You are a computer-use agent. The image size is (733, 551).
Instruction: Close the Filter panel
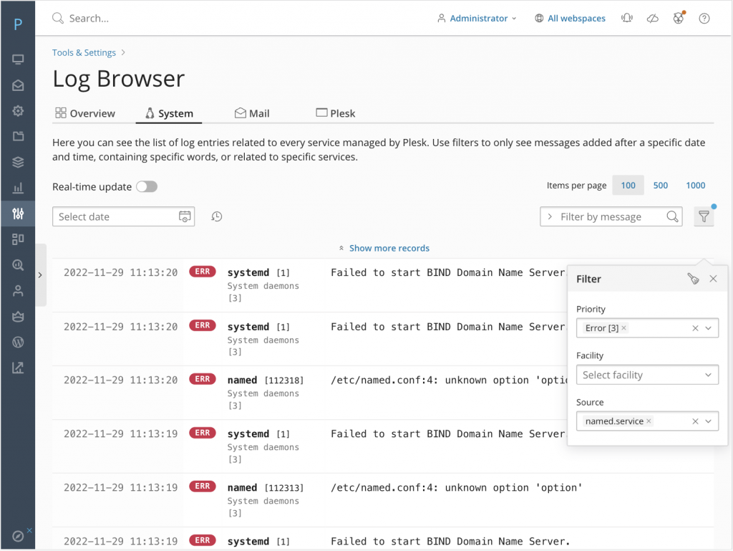tap(713, 279)
